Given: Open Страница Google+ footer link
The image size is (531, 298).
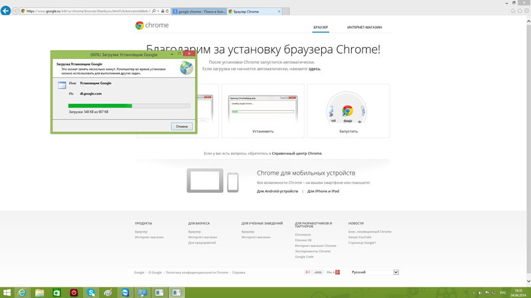Looking at the screenshot, I should (x=362, y=242).
